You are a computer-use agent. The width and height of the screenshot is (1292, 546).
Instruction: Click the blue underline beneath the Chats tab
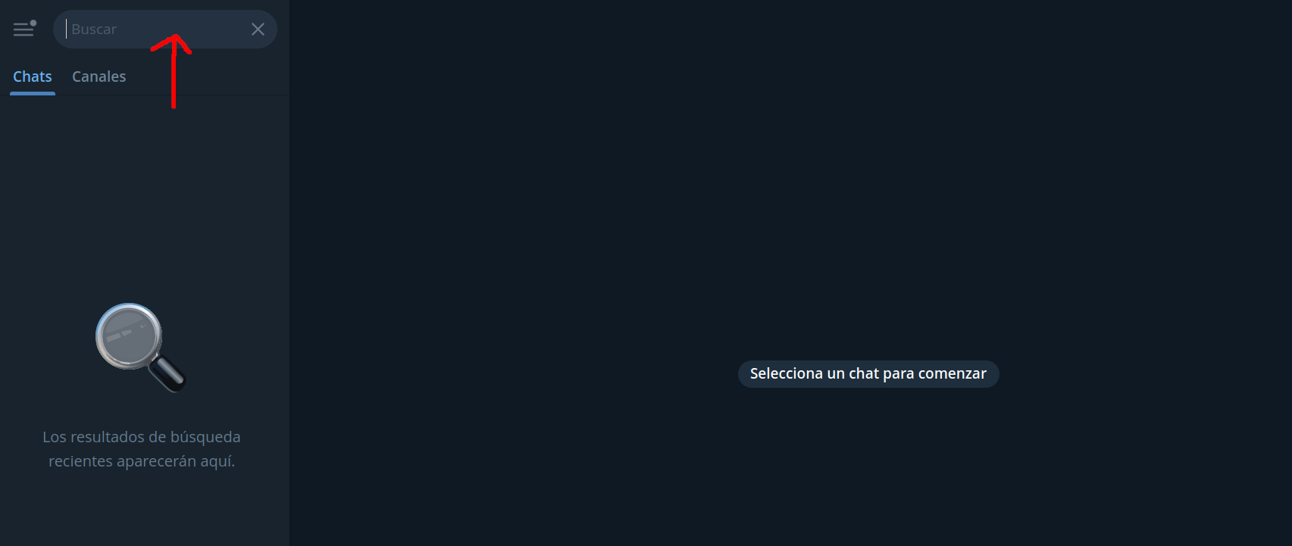(33, 94)
